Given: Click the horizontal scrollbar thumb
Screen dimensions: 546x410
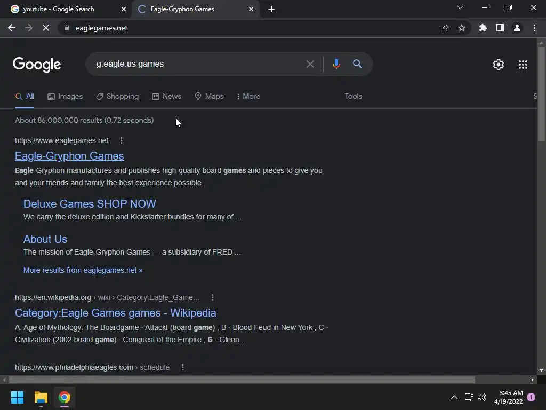Looking at the screenshot, I should [x=242, y=380].
